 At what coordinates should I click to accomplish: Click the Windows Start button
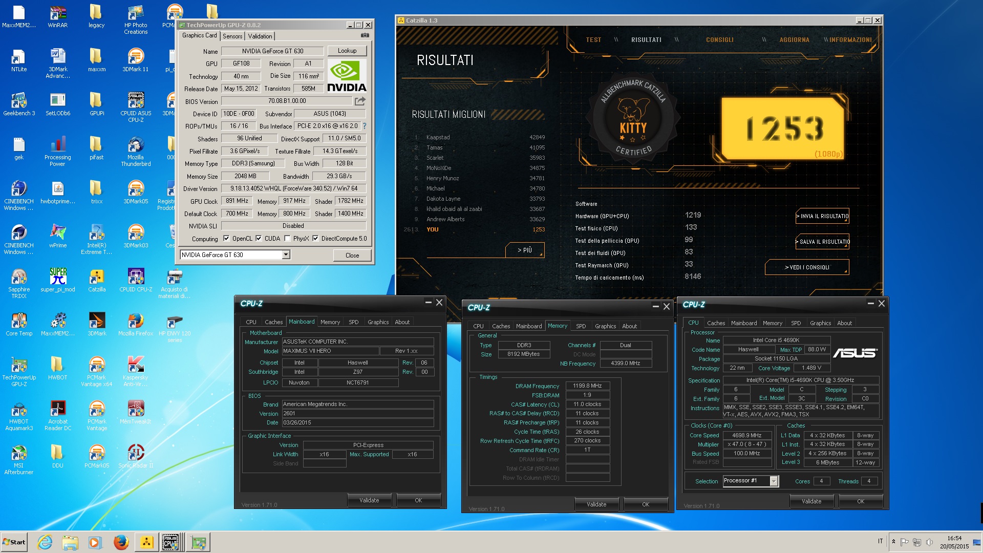tap(14, 542)
